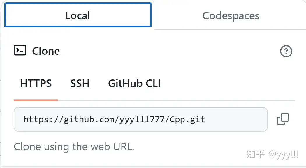Screen dimensions: 306x168
Task: Select the GitHub CLI clone tab
Action: (134, 83)
